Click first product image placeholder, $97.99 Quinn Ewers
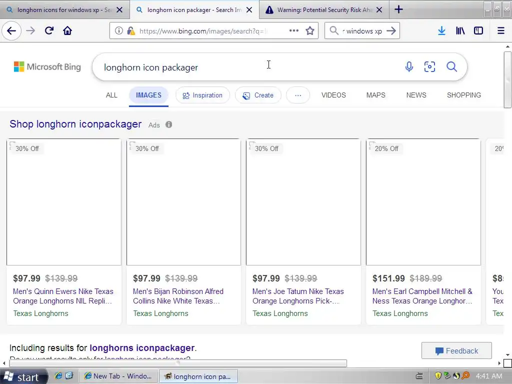 tap(63, 202)
